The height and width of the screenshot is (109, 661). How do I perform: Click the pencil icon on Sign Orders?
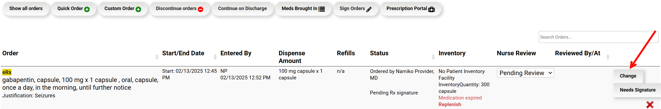pyautogui.click(x=369, y=10)
